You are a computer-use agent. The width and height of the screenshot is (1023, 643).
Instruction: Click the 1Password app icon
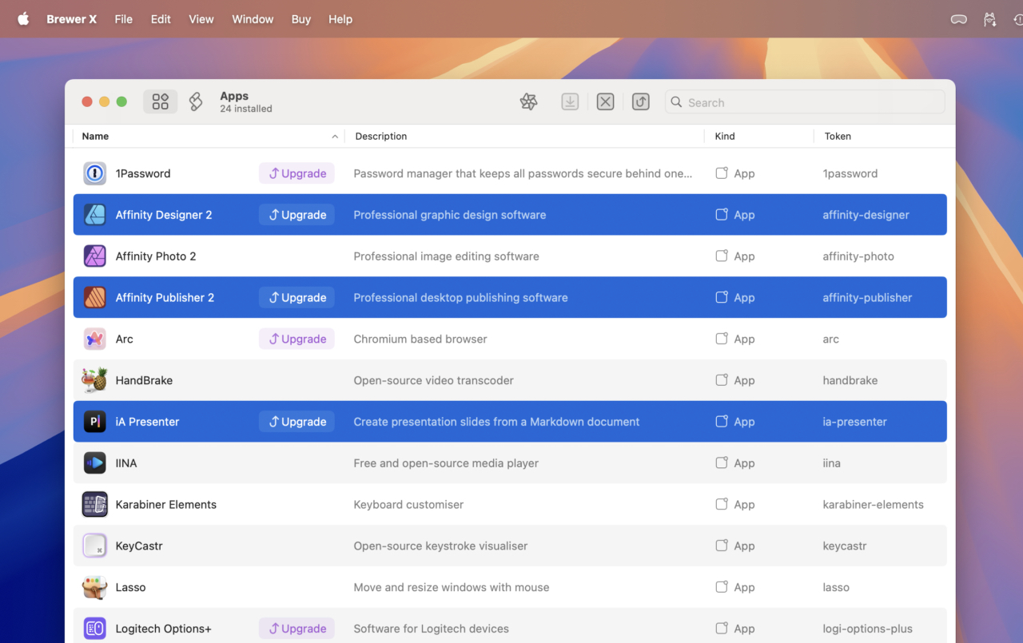(95, 173)
